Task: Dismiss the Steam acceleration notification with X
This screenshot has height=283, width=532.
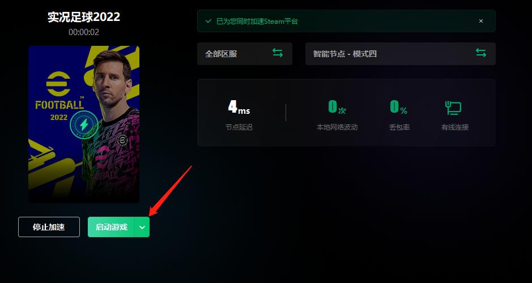Action: (x=481, y=21)
